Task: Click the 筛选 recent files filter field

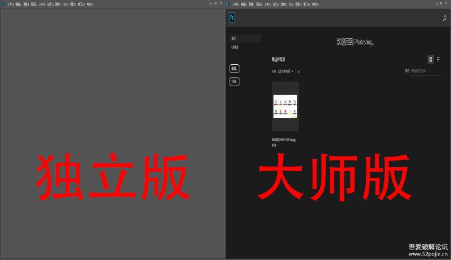Action: [x=426, y=71]
